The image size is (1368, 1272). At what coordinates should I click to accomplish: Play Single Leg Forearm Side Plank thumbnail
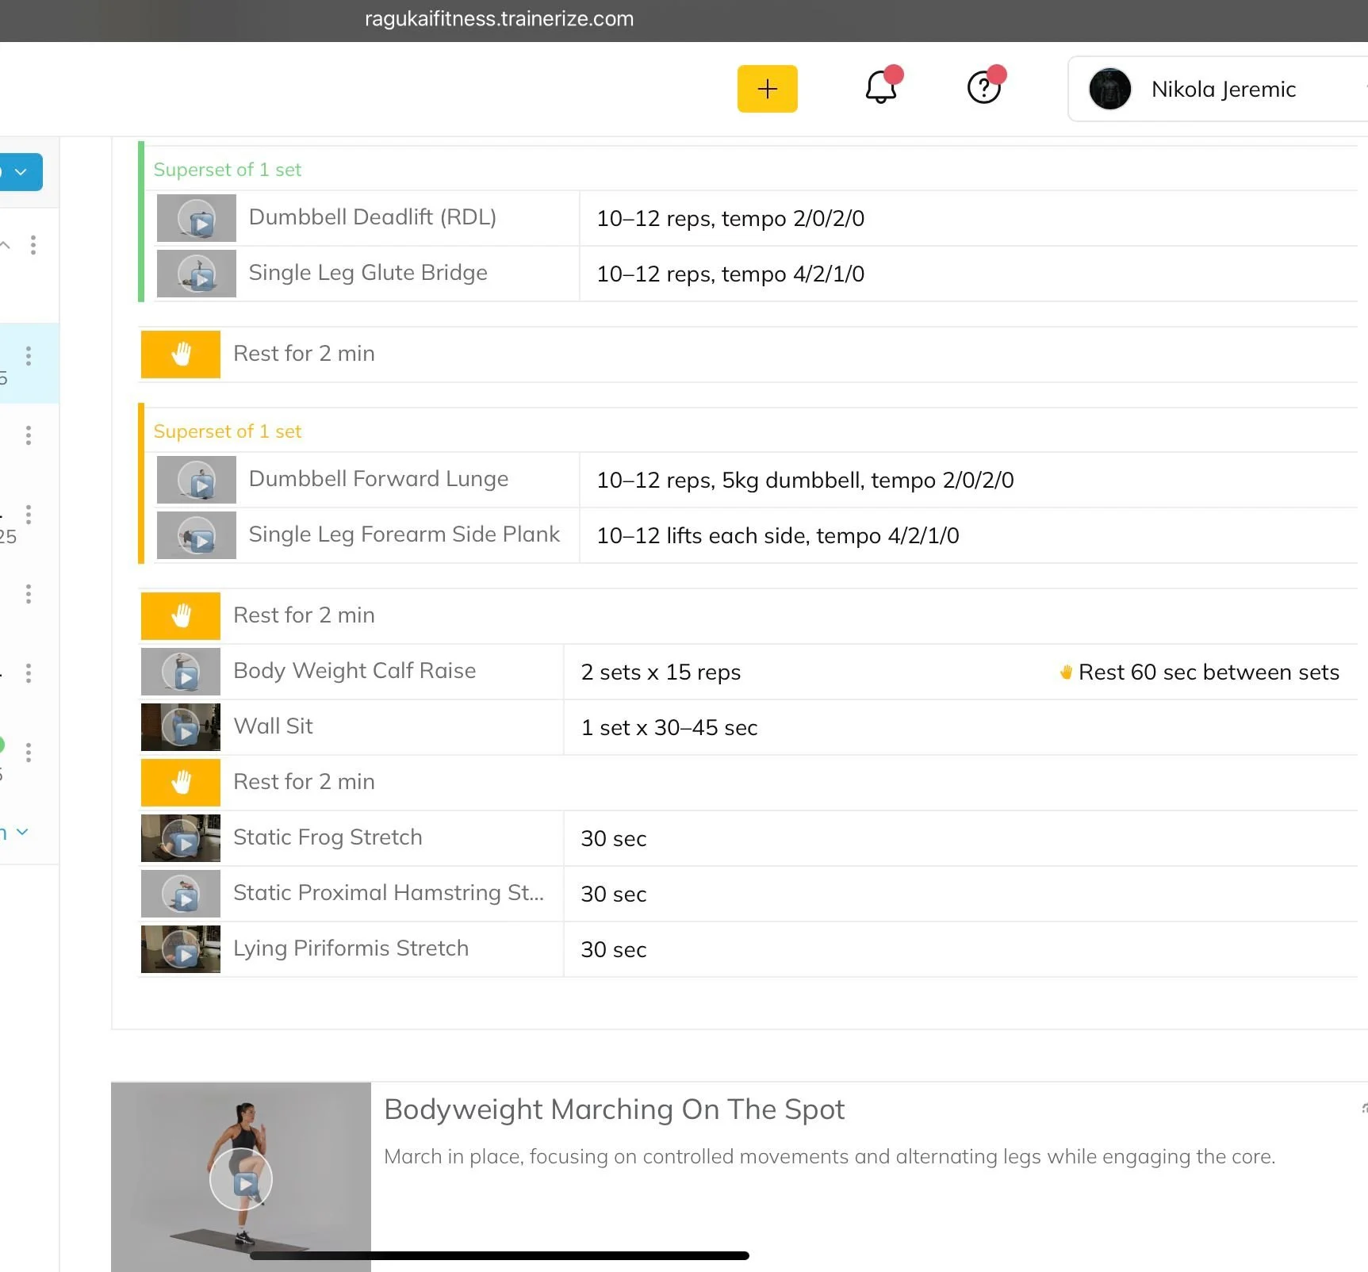tap(197, 535)
